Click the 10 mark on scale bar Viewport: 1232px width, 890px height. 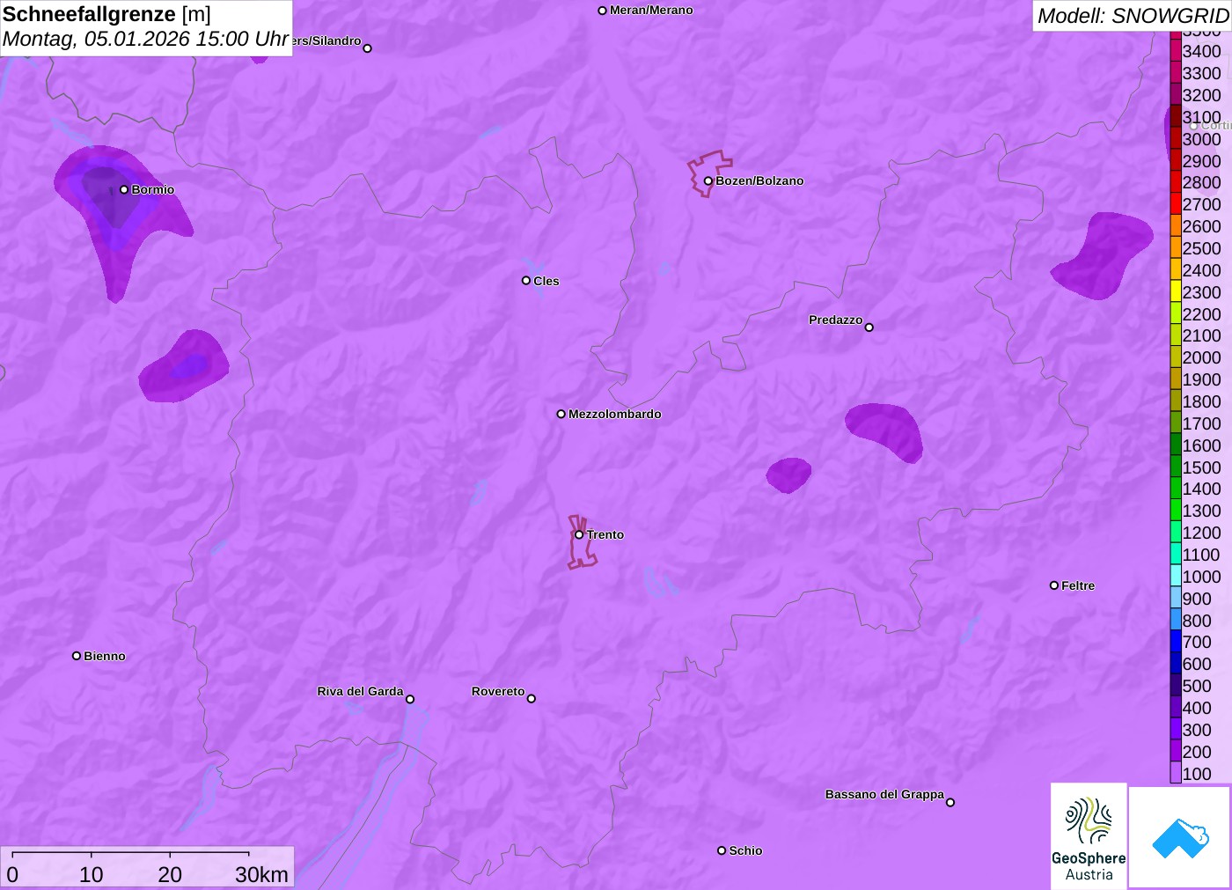coord(92,875)
